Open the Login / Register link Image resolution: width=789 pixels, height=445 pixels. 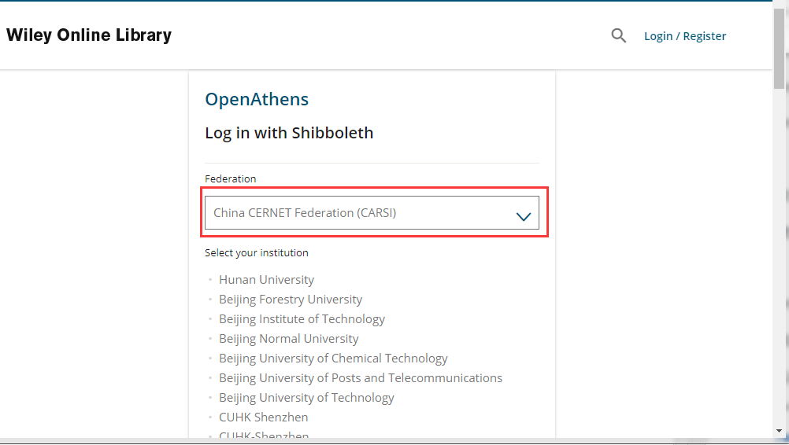click(684, 36)
